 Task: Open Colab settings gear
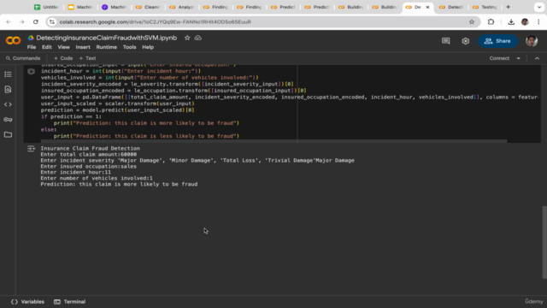[x=465, y=41]
